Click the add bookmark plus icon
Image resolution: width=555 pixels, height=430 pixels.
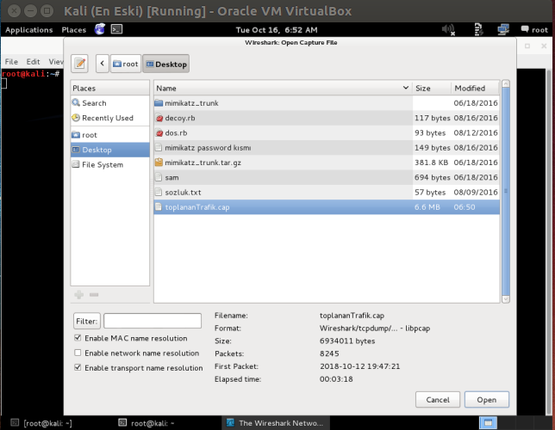(79, 295)
